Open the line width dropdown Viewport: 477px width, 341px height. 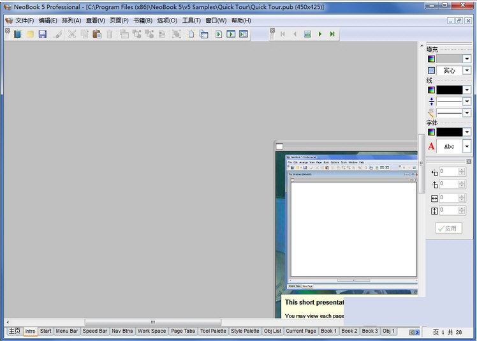coord(467,102)
